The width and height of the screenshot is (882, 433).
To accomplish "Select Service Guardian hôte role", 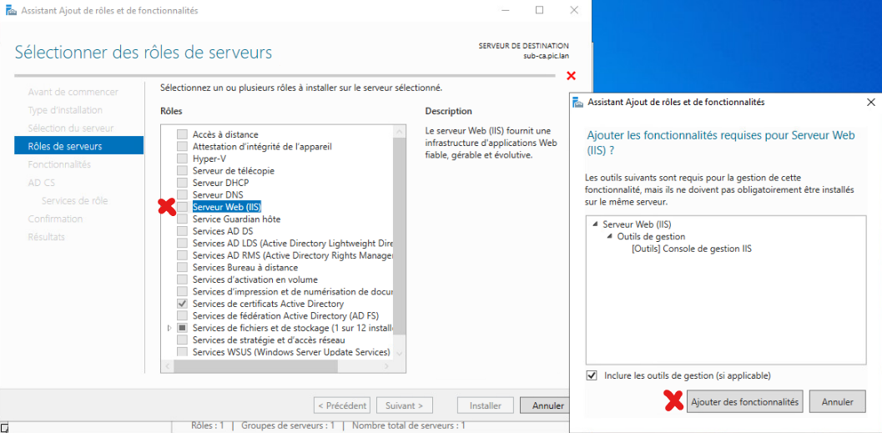I will [236, 219].
